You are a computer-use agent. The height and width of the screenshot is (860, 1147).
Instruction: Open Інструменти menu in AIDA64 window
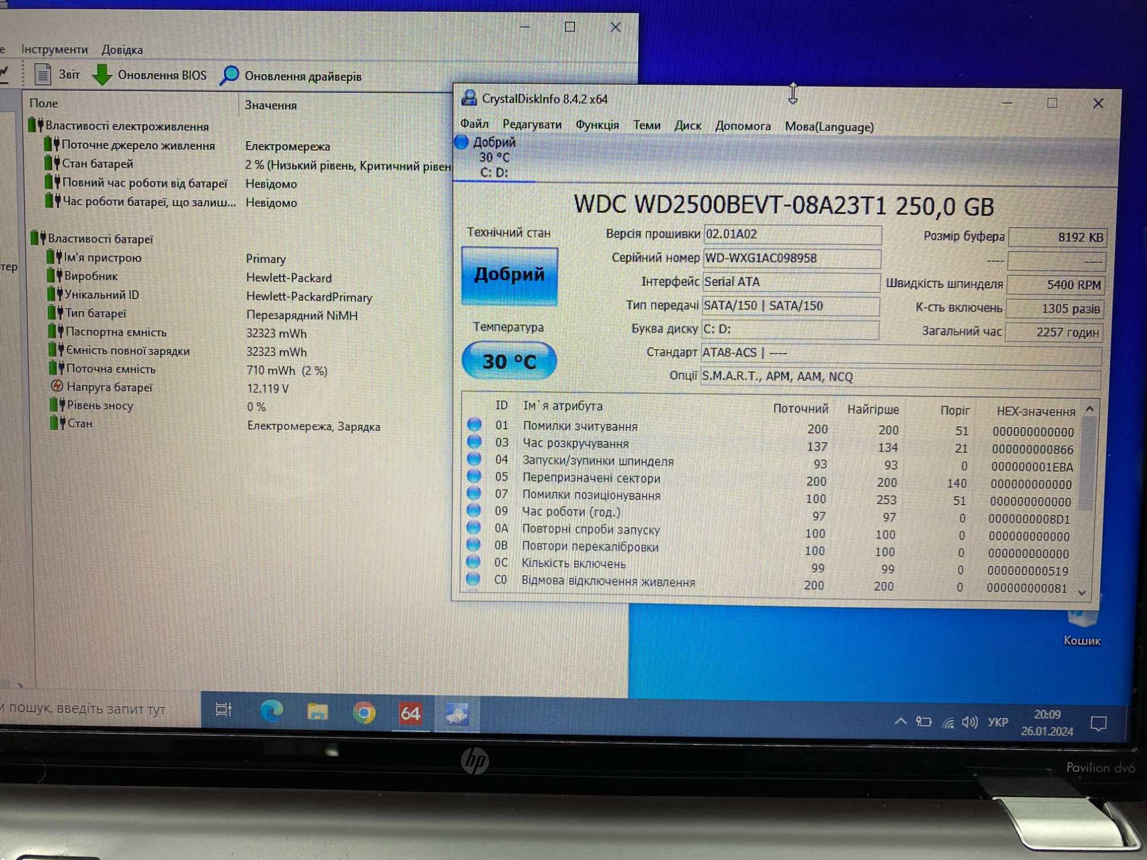(x=54, y=49)
